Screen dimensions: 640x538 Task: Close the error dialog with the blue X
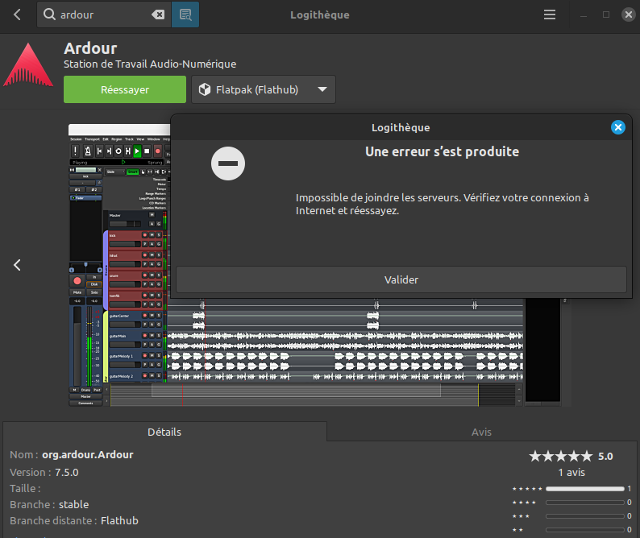coord(617,127)
